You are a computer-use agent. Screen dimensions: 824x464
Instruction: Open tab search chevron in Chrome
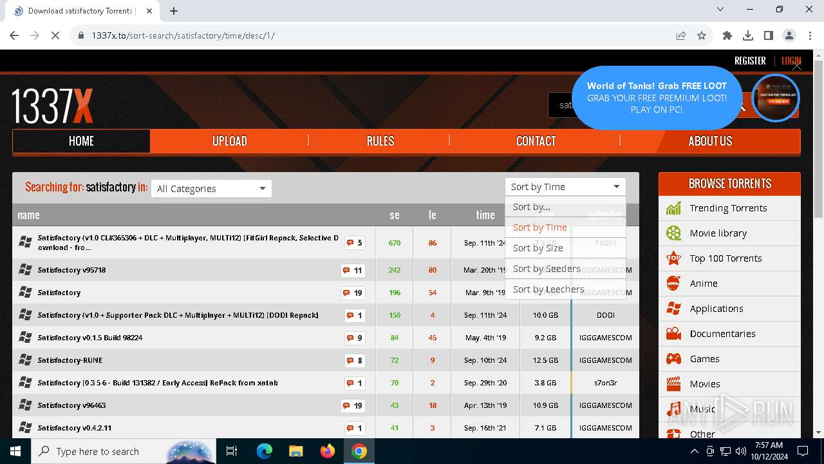(720, 10)
